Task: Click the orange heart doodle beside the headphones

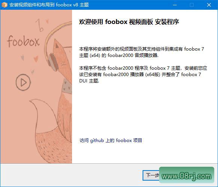Action: [x=36, y=58]
